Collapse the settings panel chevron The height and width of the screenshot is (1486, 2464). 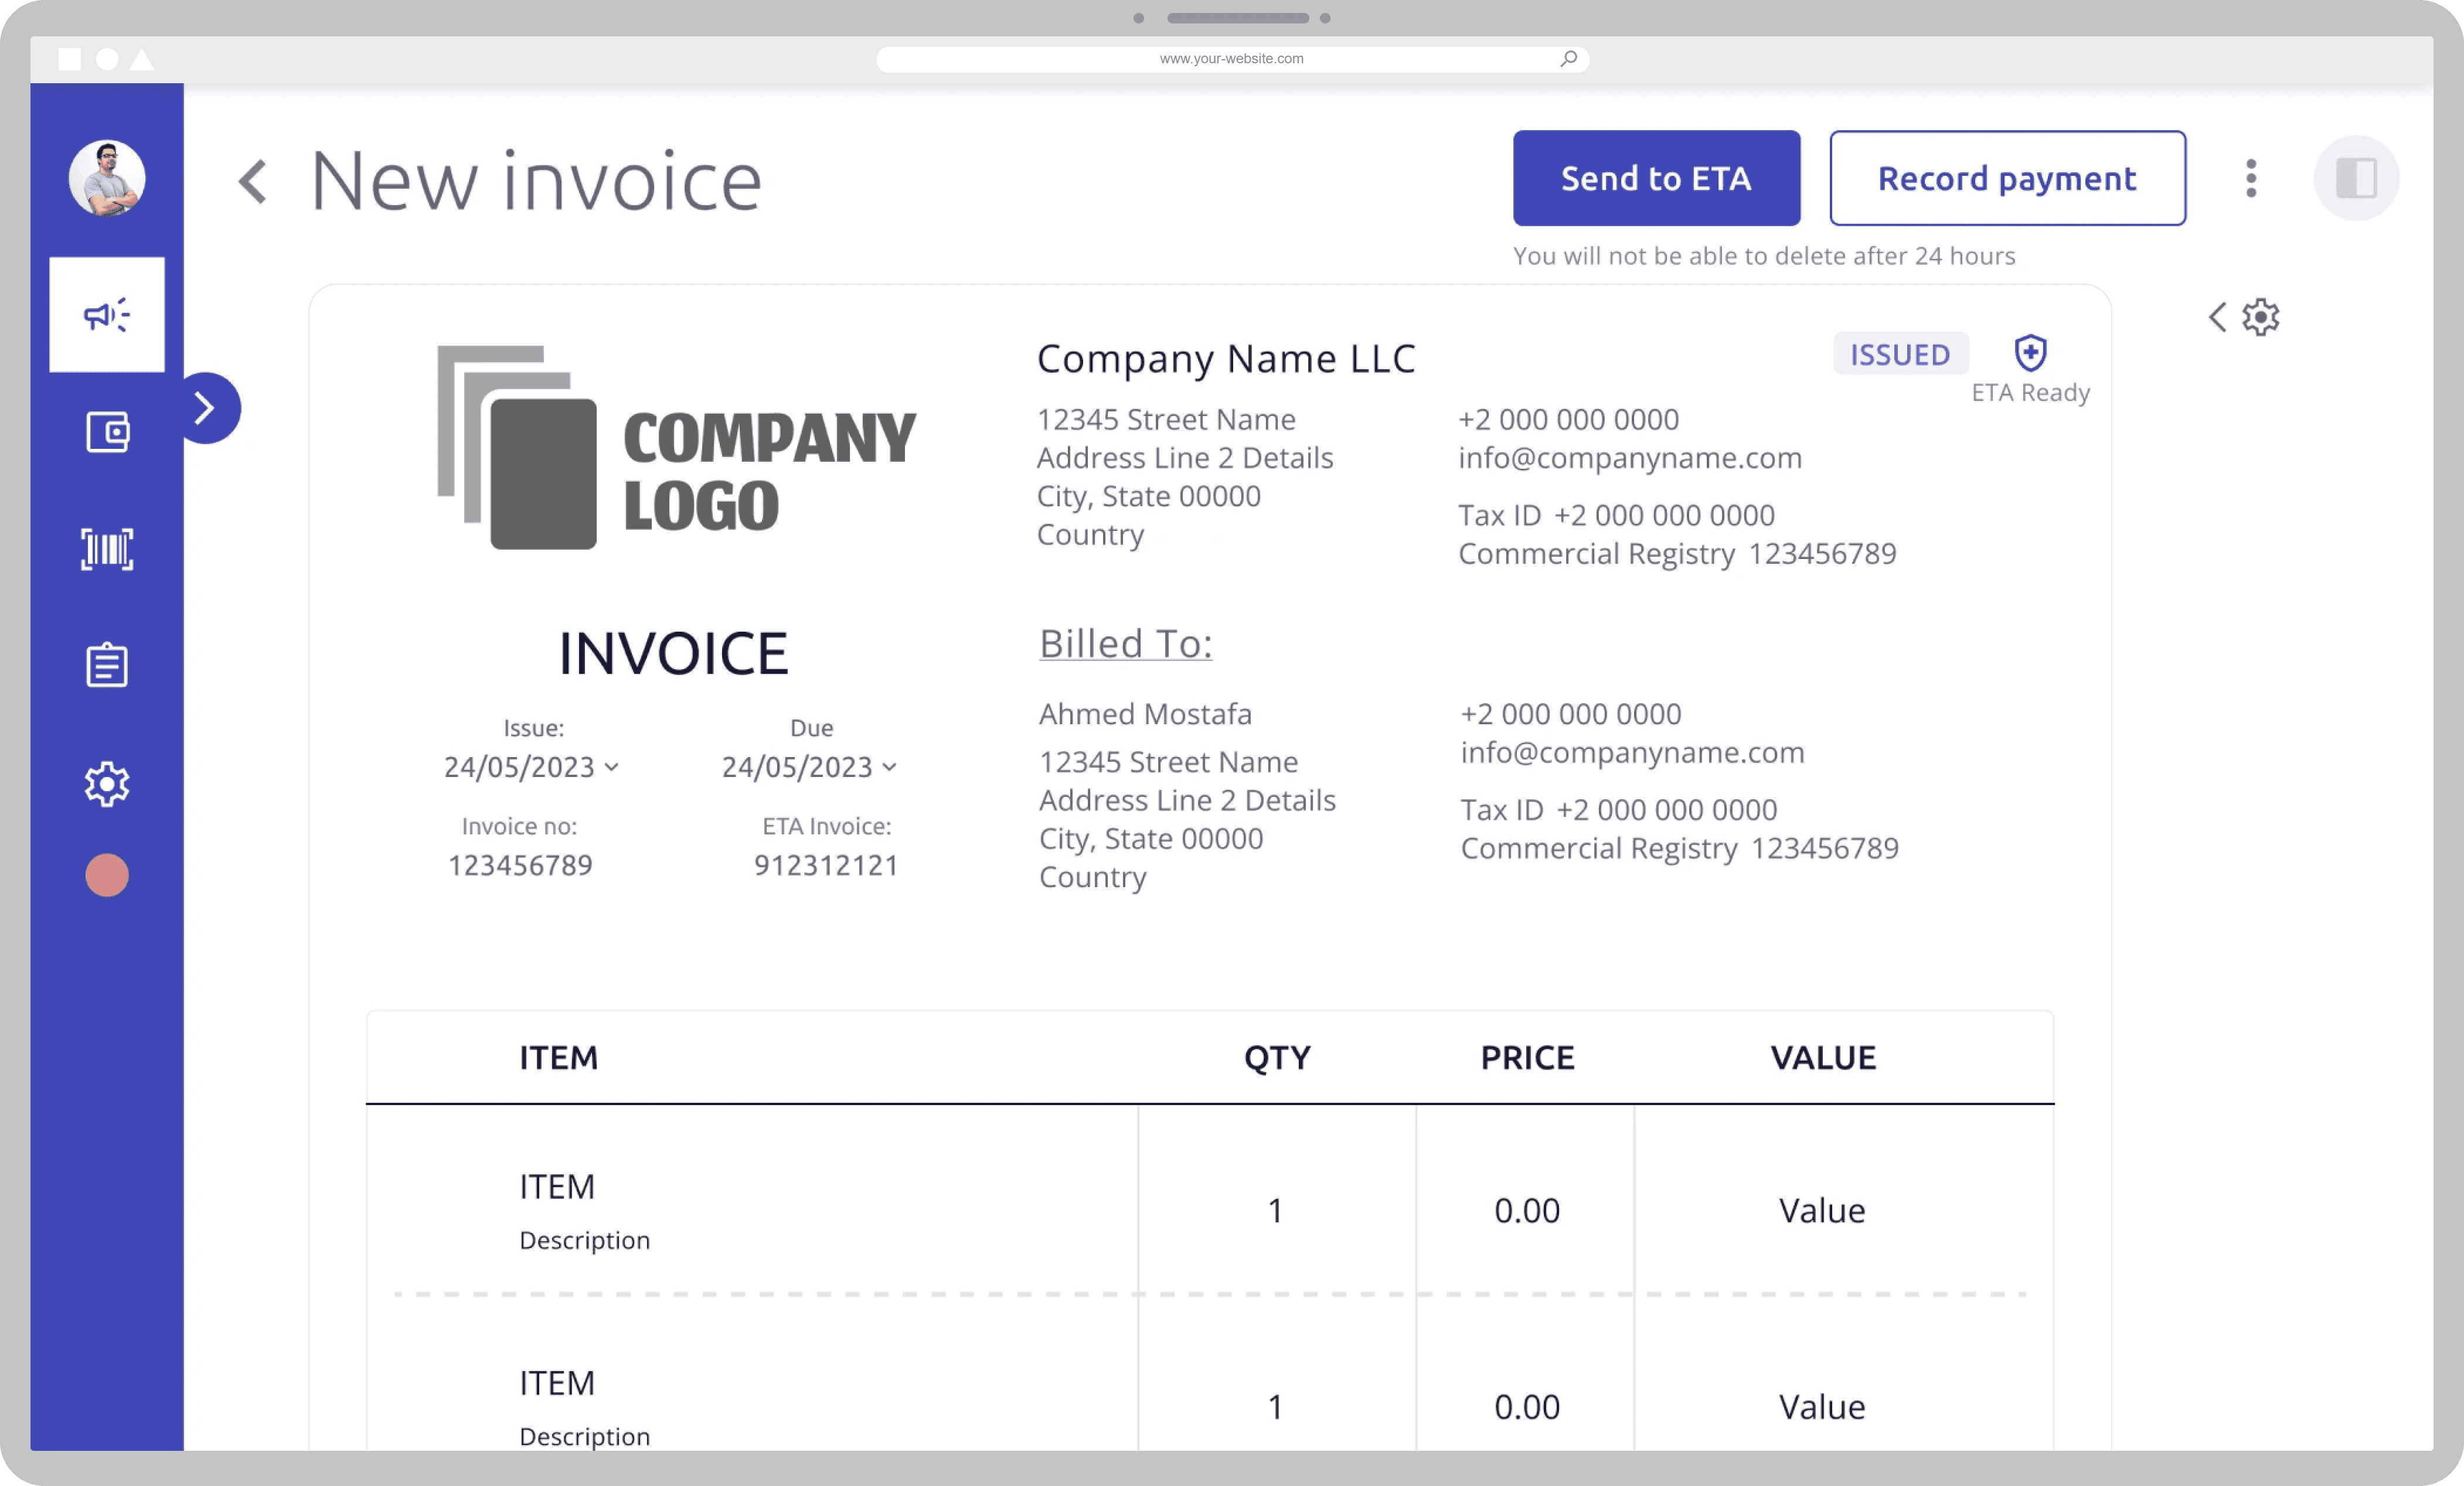[x=2217, y=317]
